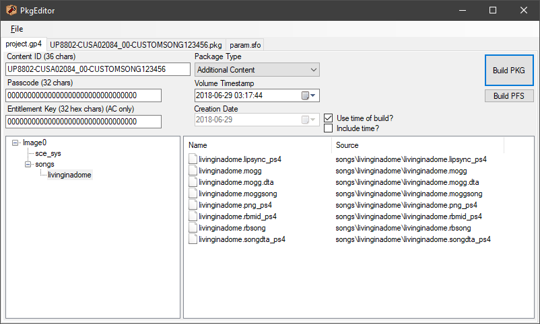
Task: Click file icon for livinginadome.mogg.dta
Action: (193, 182)
